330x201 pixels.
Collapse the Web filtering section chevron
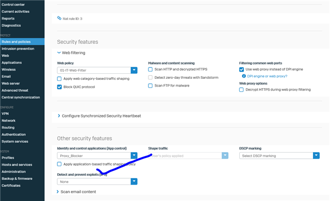point(59,53)
